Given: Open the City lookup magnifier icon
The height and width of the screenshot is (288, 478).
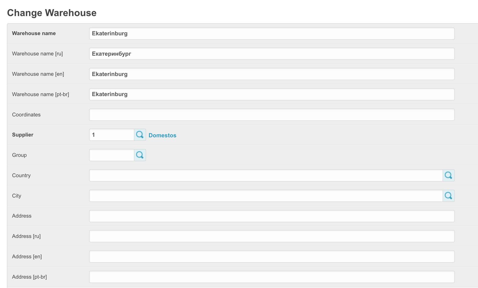Looking at the screenshot, I should (x=448, y=196).
